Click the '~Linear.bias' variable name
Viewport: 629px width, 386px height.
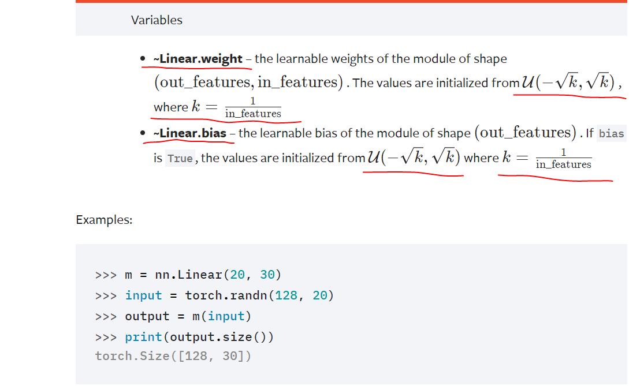[190, 133]
